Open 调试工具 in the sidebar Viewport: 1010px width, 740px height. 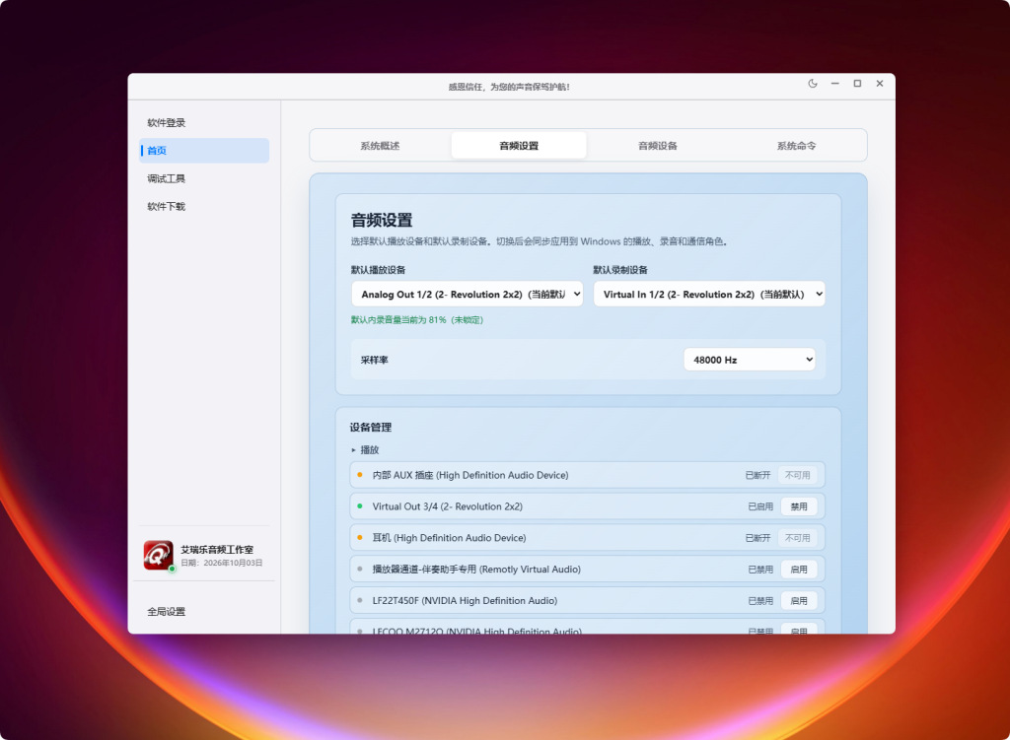(204, 179)
